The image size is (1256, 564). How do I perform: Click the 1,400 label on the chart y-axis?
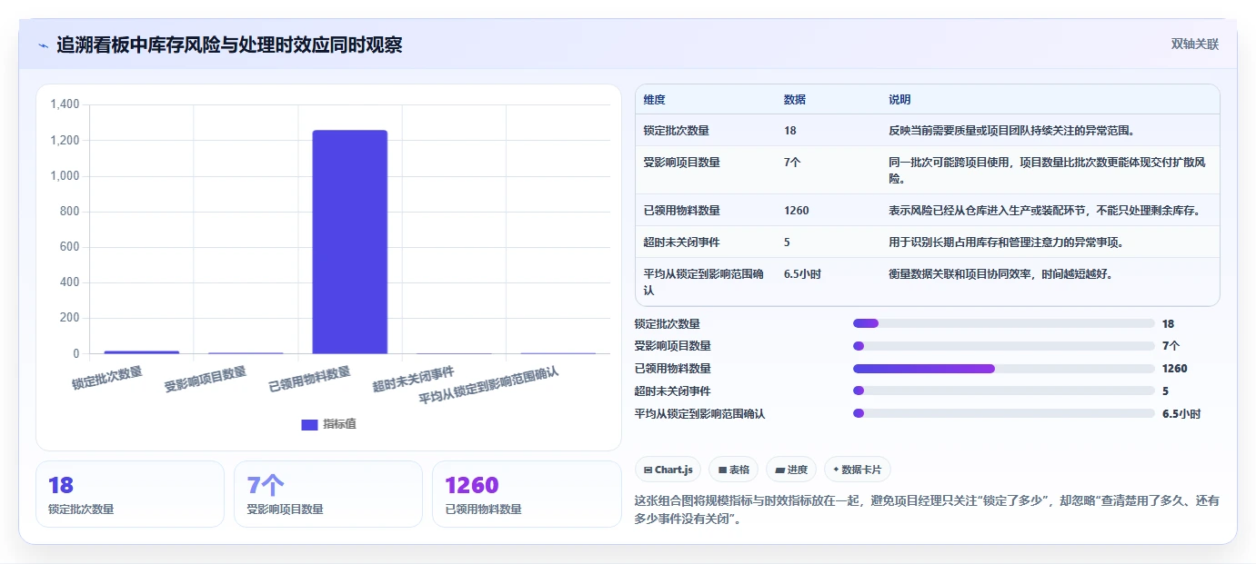tap(65, 105)
